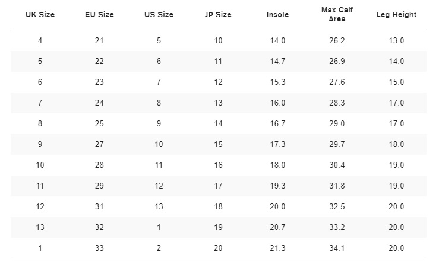Screen dimensions: 439x271
Task: Click the US Size column header
Action: pyautogui.click(x=159, y=14)
